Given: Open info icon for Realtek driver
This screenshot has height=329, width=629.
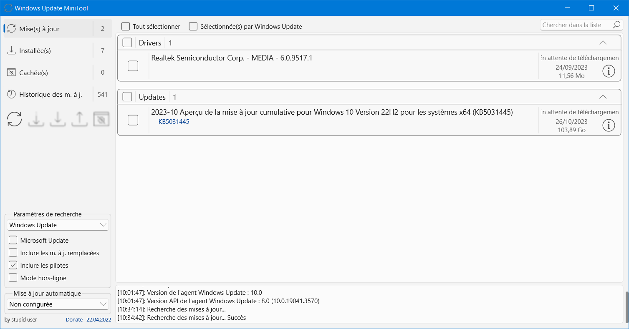Looking at the screenshot, I should (x=609, y=71).
